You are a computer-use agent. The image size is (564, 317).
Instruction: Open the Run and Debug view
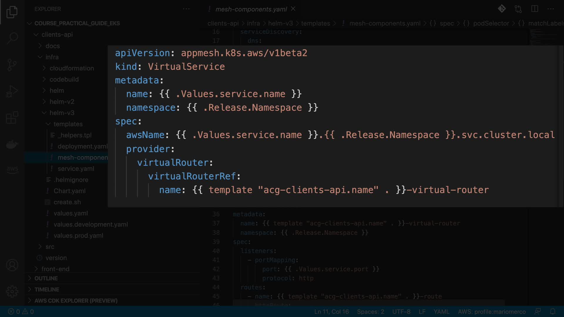[x=12, y=91]
